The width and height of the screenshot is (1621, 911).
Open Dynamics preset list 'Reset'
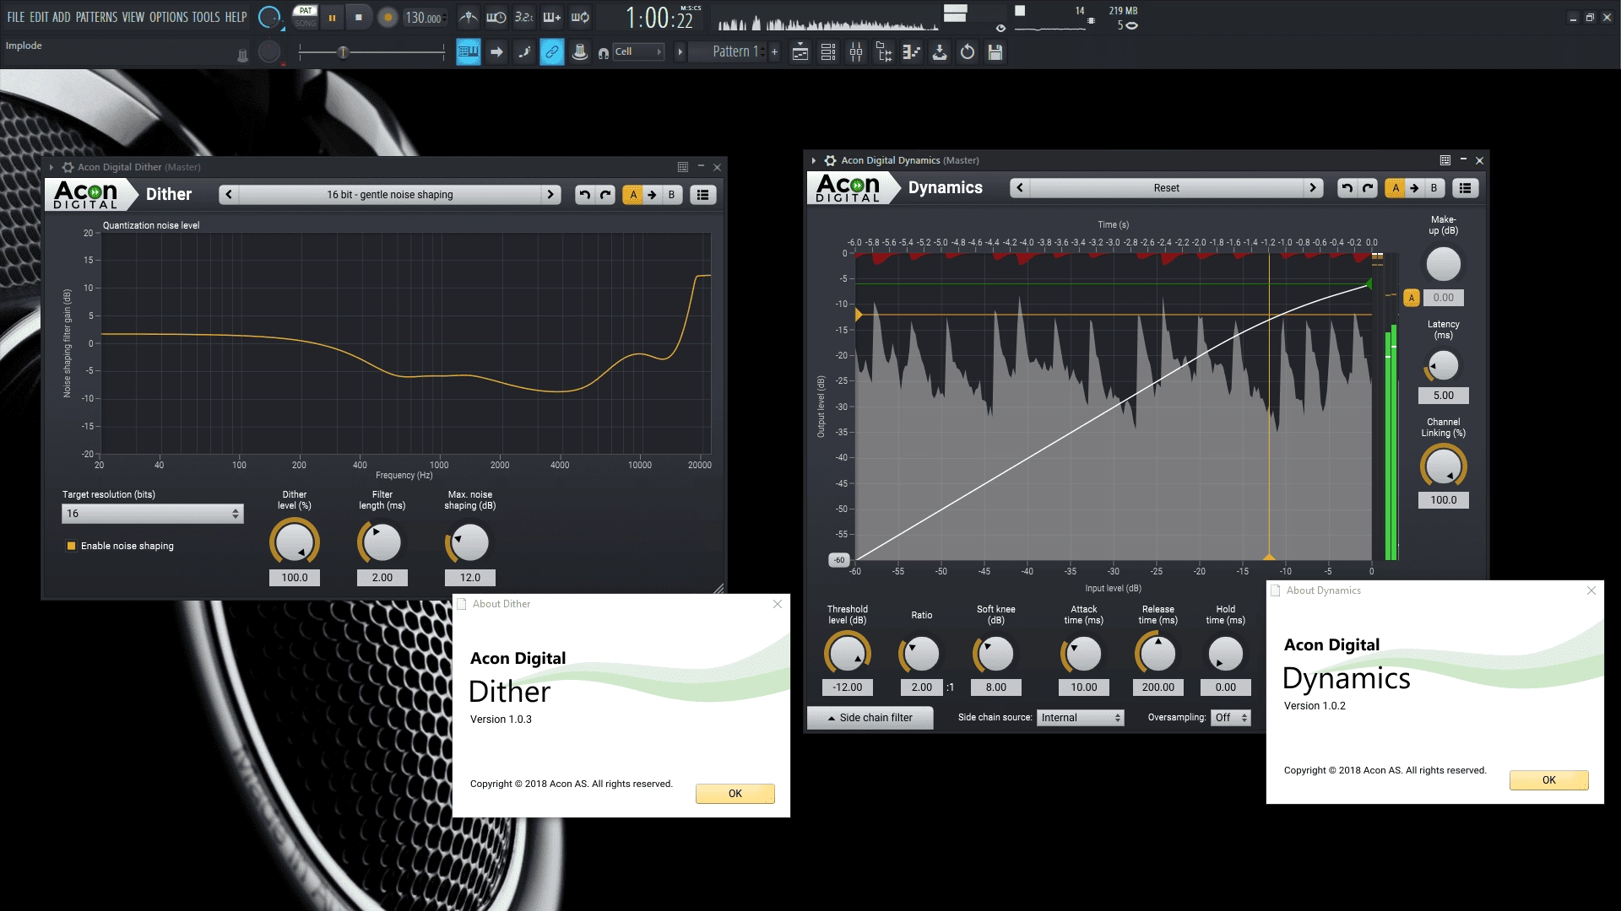point(1167,188)
